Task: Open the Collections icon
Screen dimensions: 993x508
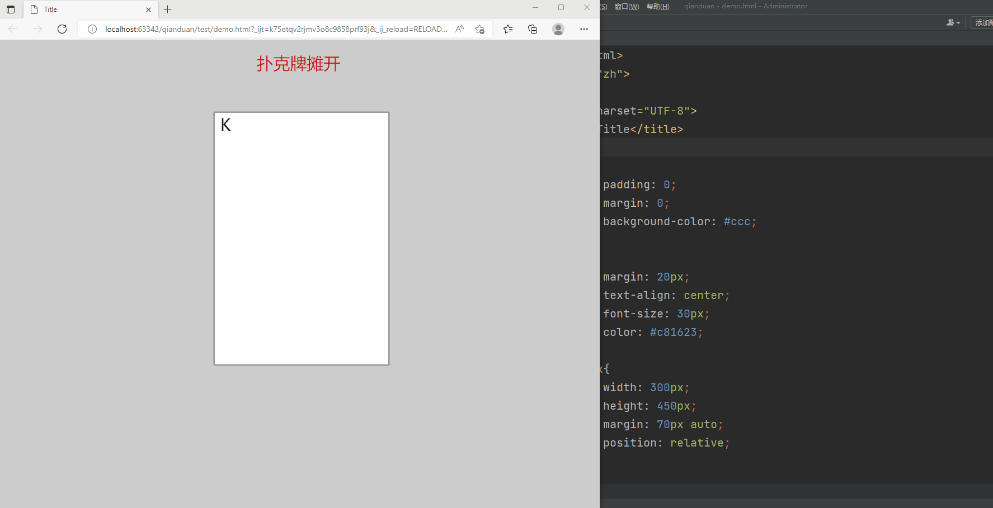Action: (533, 29)
